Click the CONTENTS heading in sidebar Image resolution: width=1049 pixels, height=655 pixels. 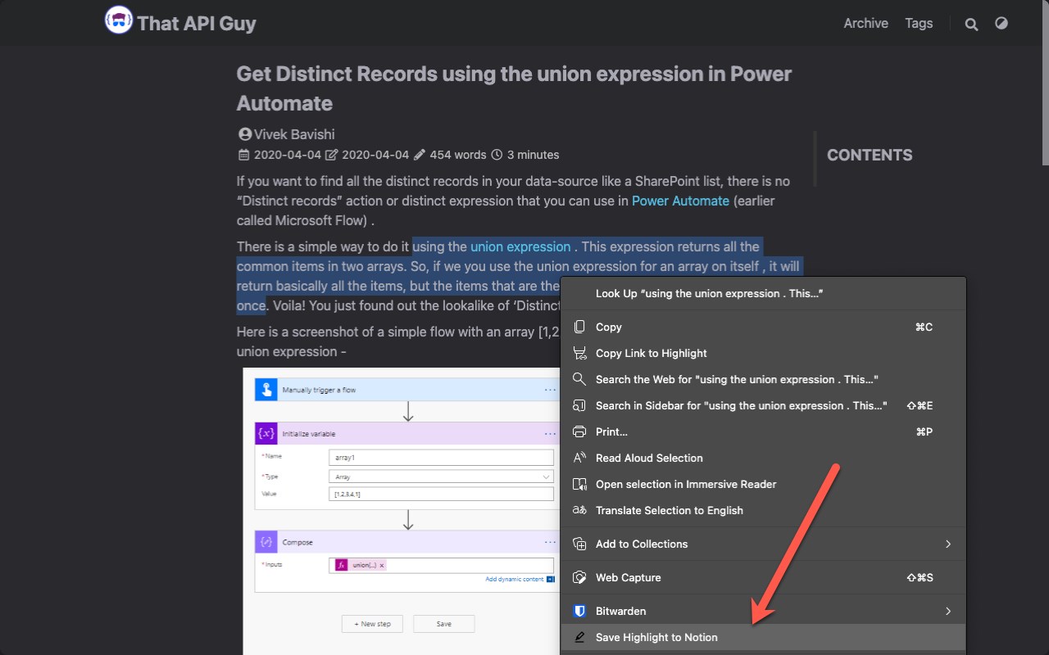coord(870,155)
